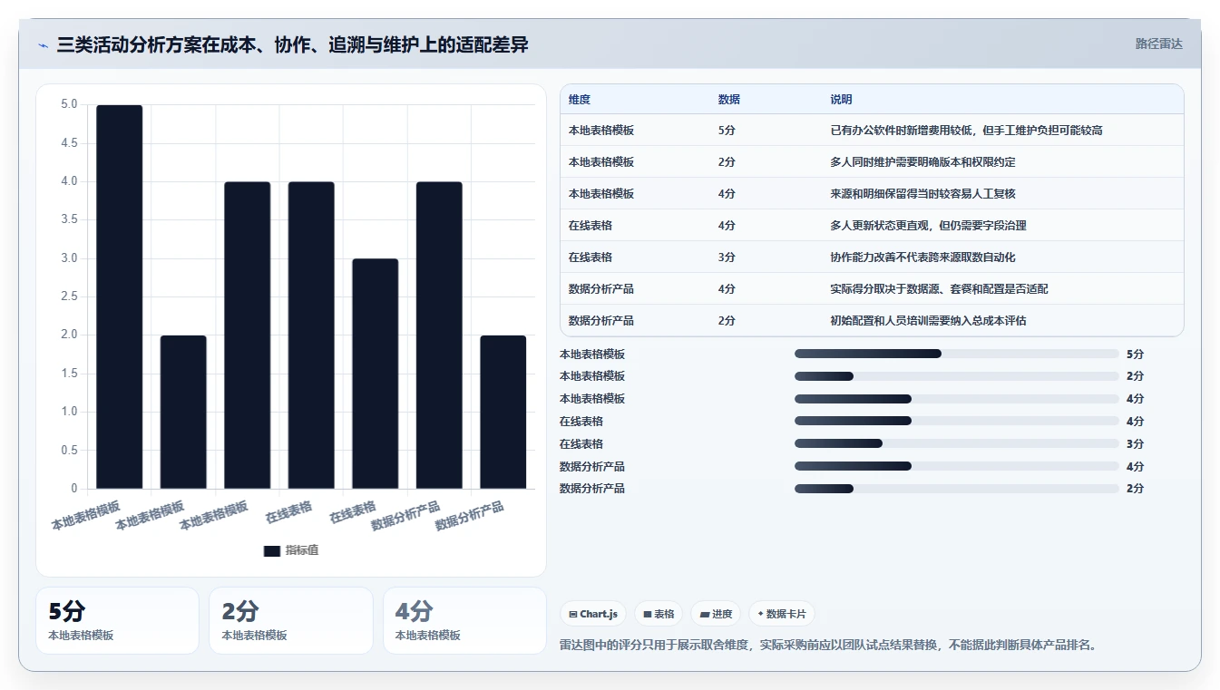The image size is (1220, 690).
Task: Click the 2.5 y-axis tick label
Action: (x=69, y=296)
